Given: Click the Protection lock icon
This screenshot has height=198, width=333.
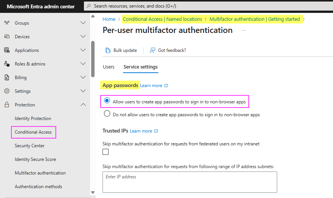Looking at the screenshot, I should (7, 104).
